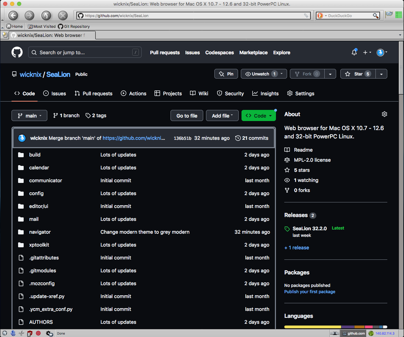
Task: Open the notifications bell
Action: point(354,52)
